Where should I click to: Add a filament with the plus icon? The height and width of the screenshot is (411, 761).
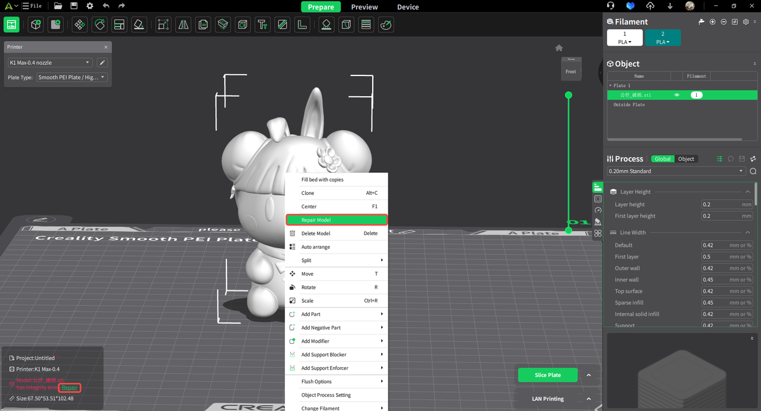point(712,22)
